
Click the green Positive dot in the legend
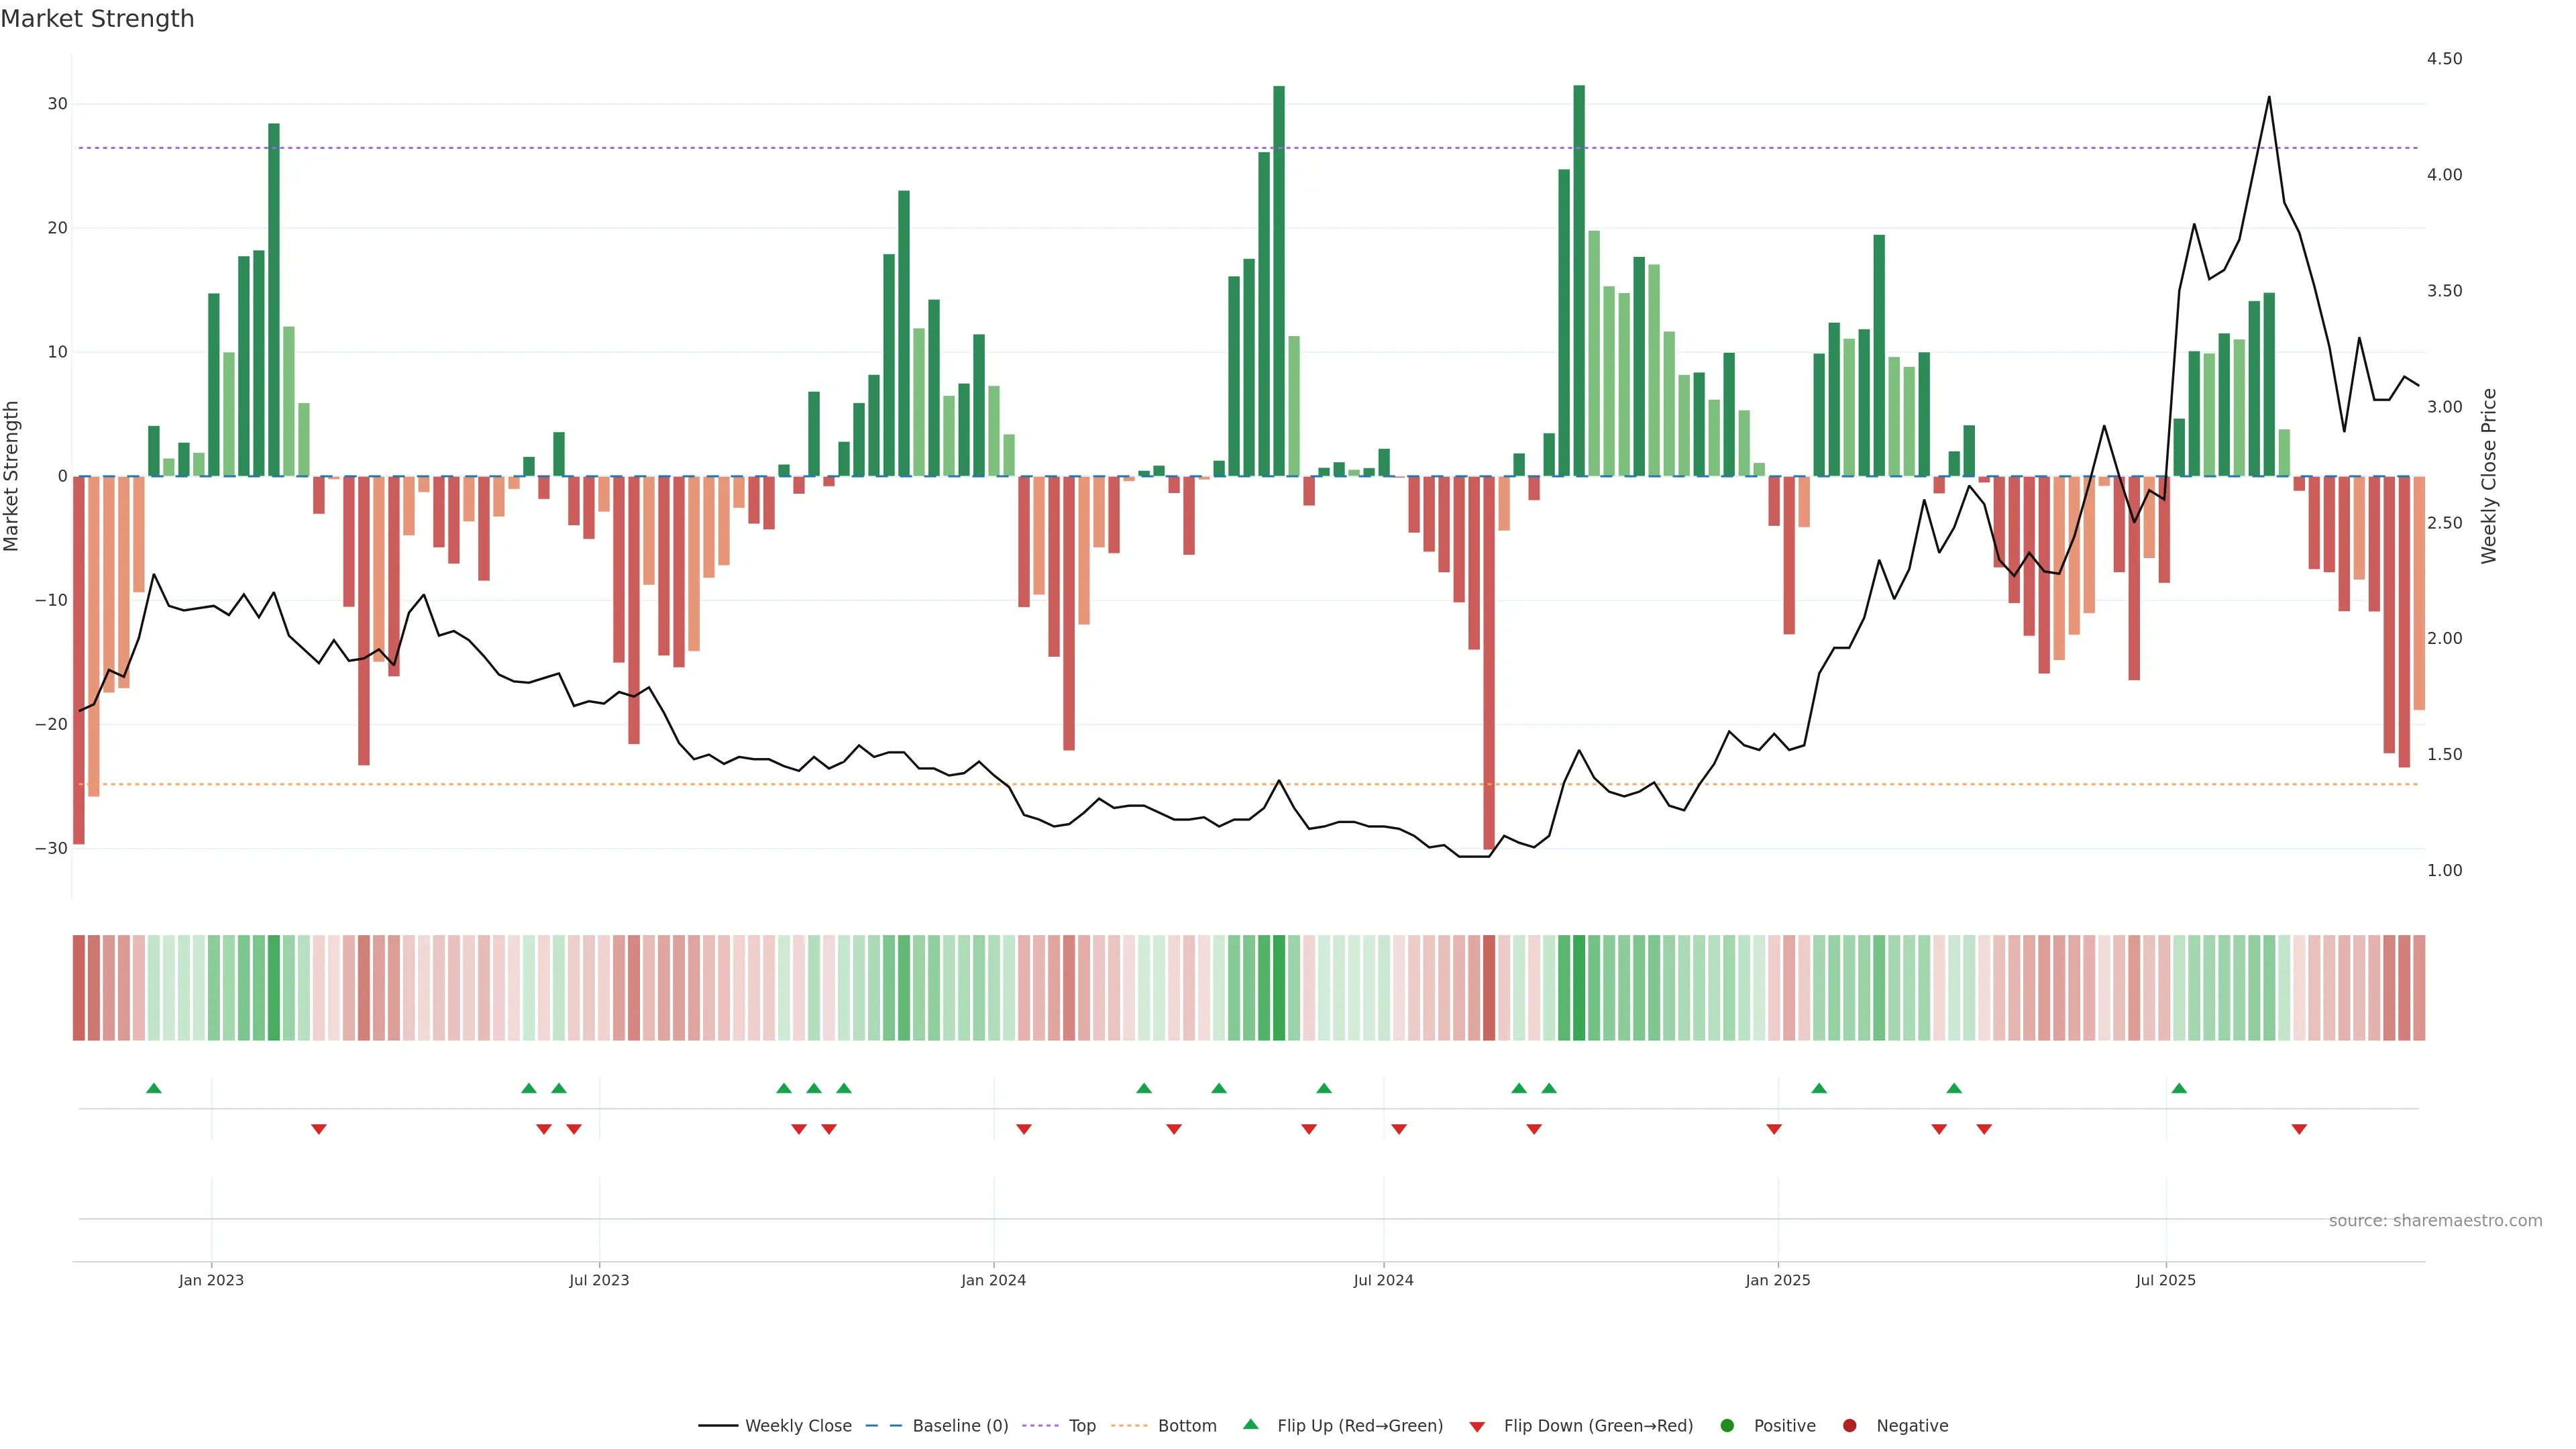click(x=1727, y=1426)
